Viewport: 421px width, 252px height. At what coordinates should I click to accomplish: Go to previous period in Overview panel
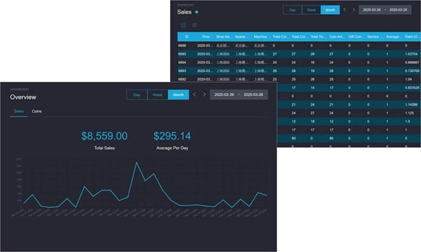click(x=194, y=94)
